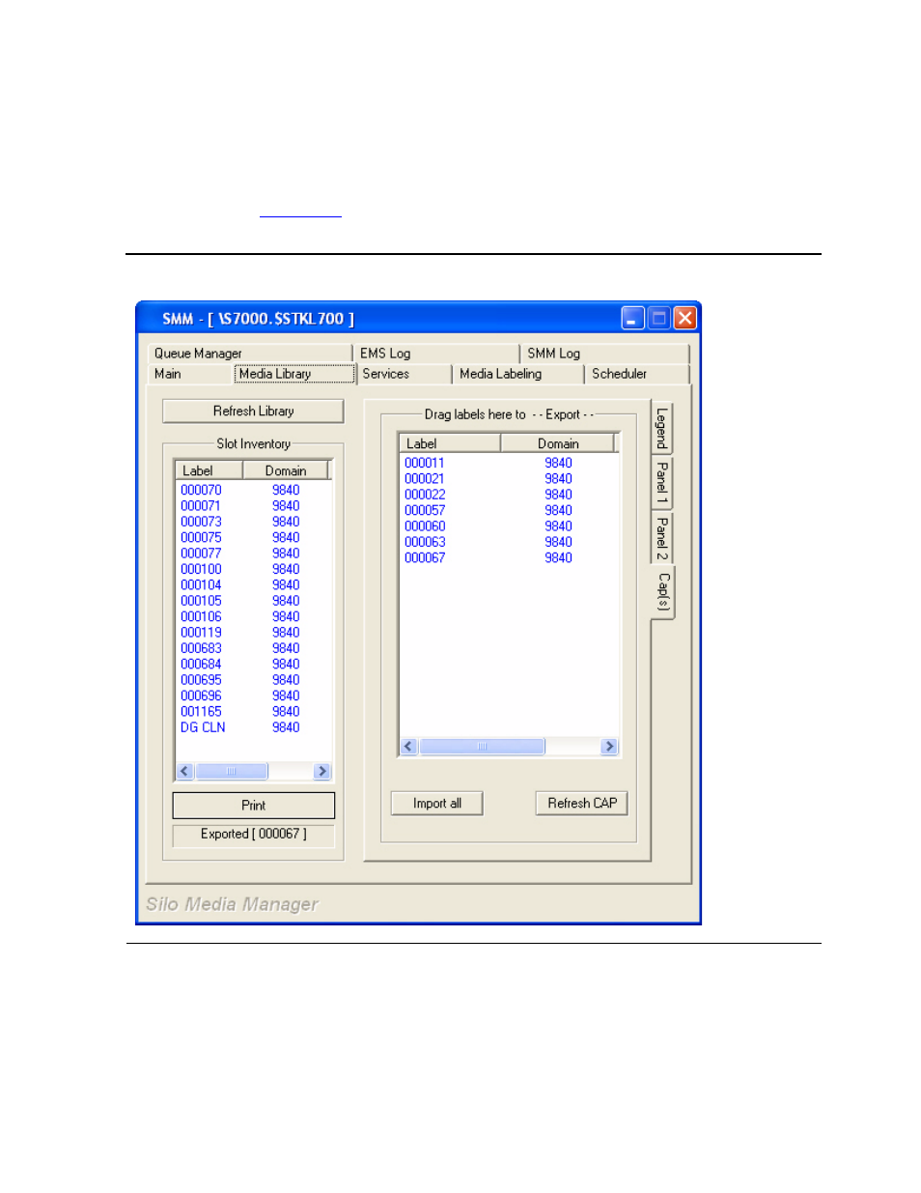
Task: Sort Slot Inventory by Label column header
Action: [208, 470]
